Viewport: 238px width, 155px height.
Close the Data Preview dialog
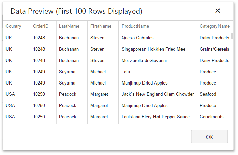click(x=217, y=11)
